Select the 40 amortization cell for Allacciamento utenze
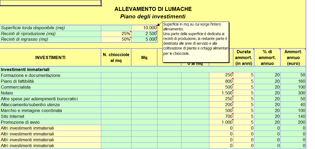The height and width of the screenshot is (149, 315). 293,105
